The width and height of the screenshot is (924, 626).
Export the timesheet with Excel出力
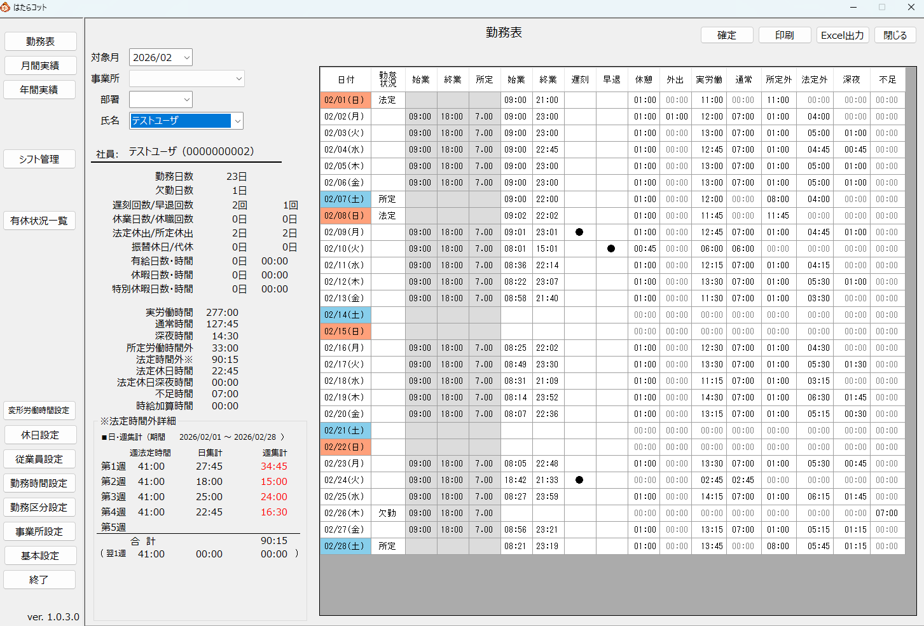tap(842, 35)
